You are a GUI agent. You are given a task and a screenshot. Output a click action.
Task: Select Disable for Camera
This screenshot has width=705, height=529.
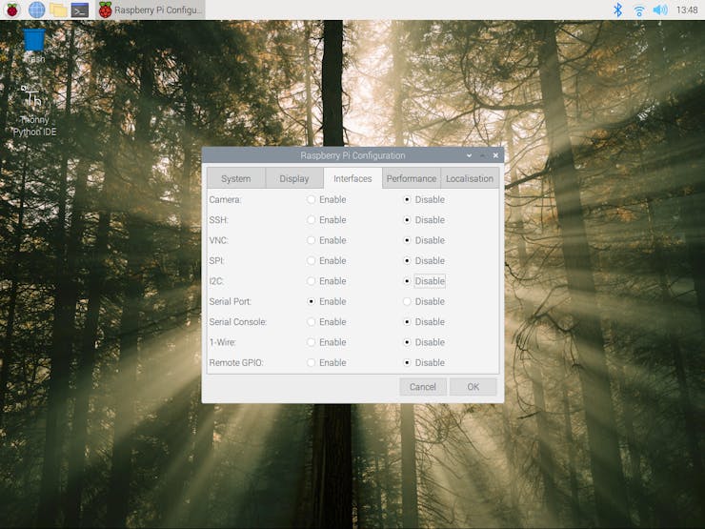[424, 199]
